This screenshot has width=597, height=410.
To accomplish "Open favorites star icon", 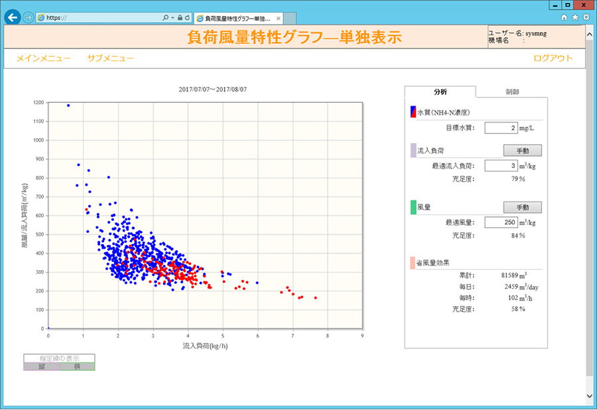I will (575, 17).
